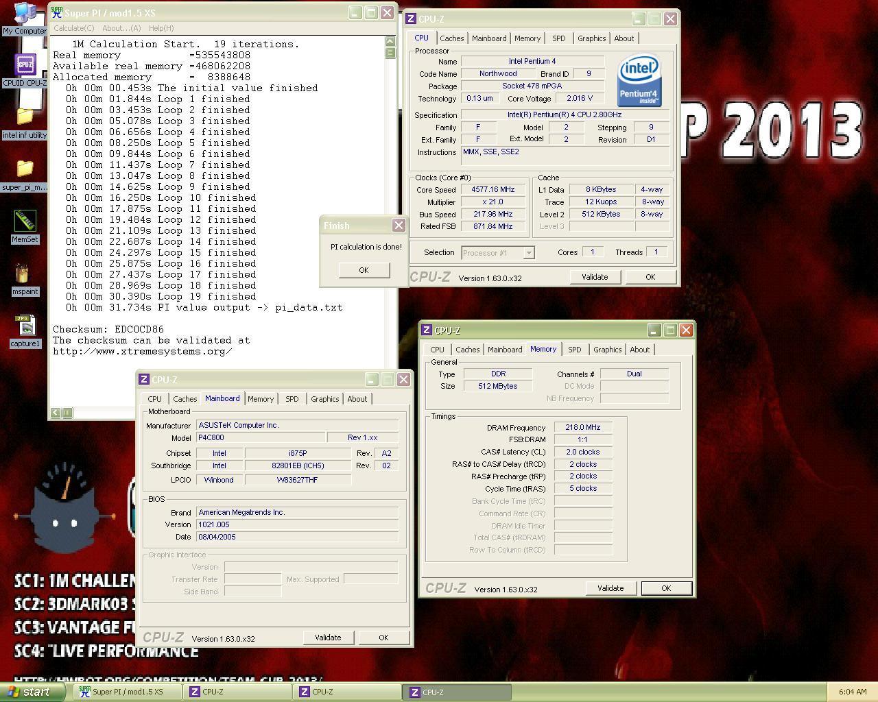Click Validate in CPU-Z CPU window
Image resolution: width=878 pixels, height=702 pixels.
(x=595, y=277)
